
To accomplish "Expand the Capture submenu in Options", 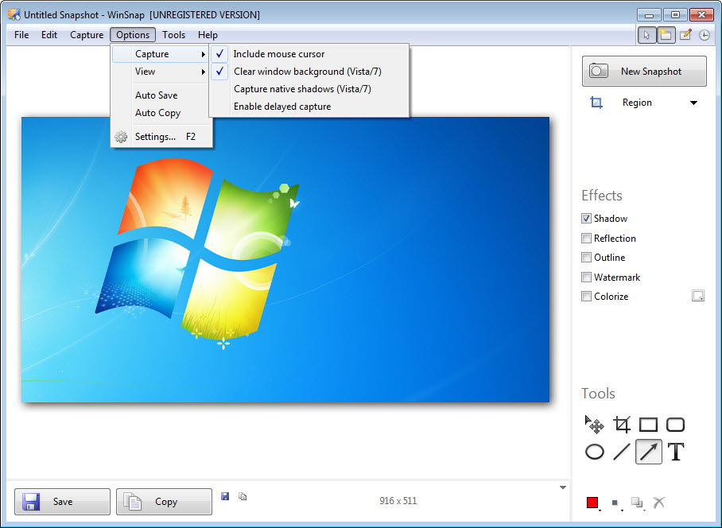I will tap(161, 54).
